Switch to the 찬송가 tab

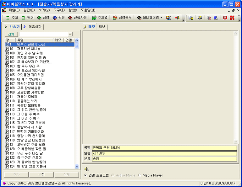coord(12,27)
